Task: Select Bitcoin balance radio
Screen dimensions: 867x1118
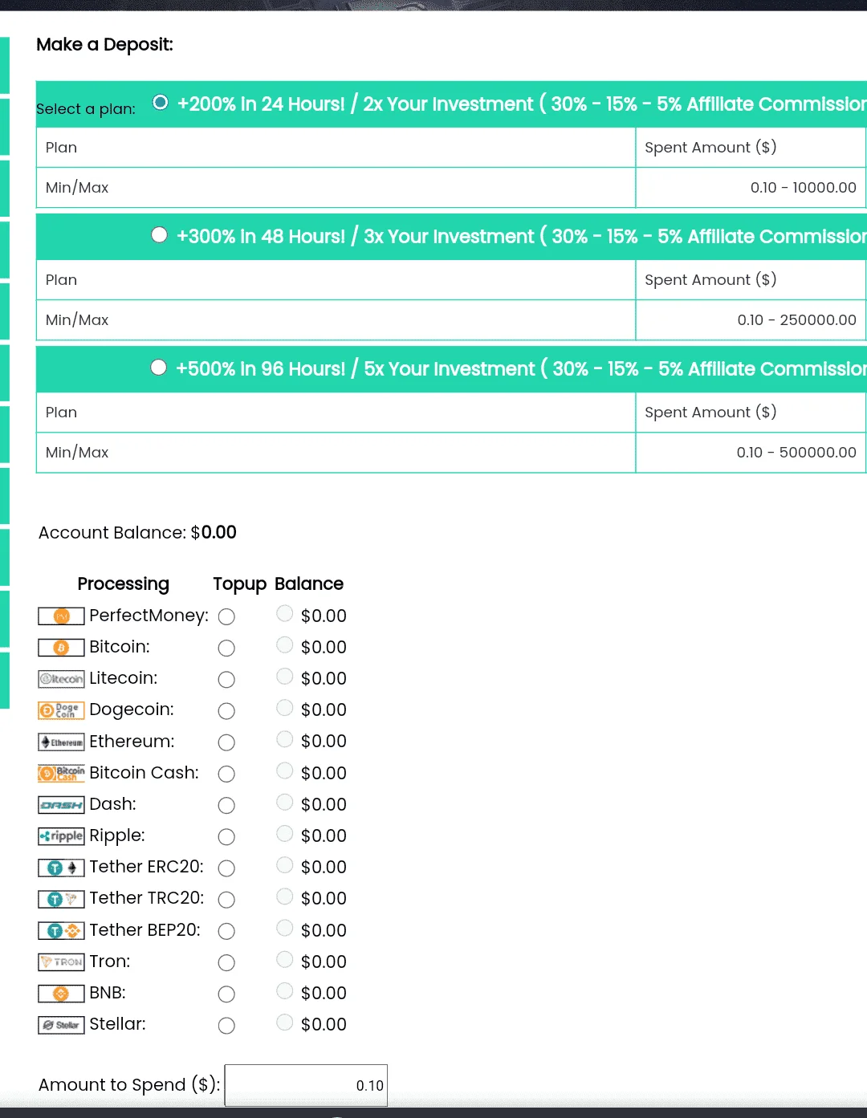Action: point(284,644)
